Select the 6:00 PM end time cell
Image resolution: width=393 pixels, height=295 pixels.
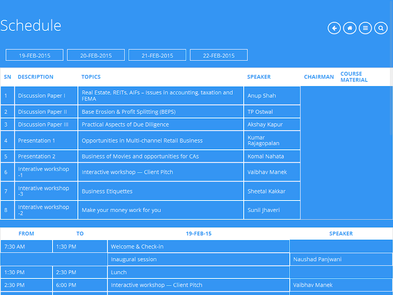pos(80,285)
